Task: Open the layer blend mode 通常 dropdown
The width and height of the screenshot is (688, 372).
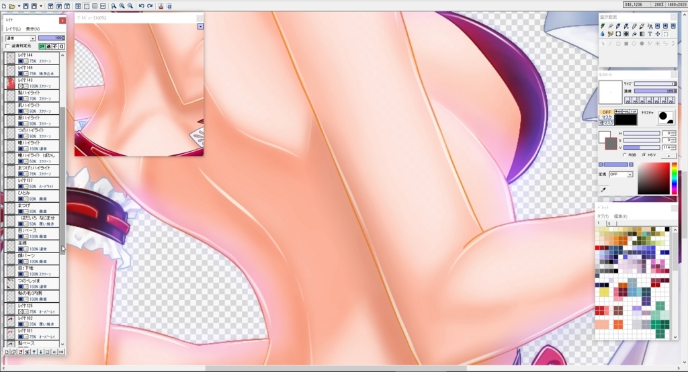Action: (x=20, y=38)
